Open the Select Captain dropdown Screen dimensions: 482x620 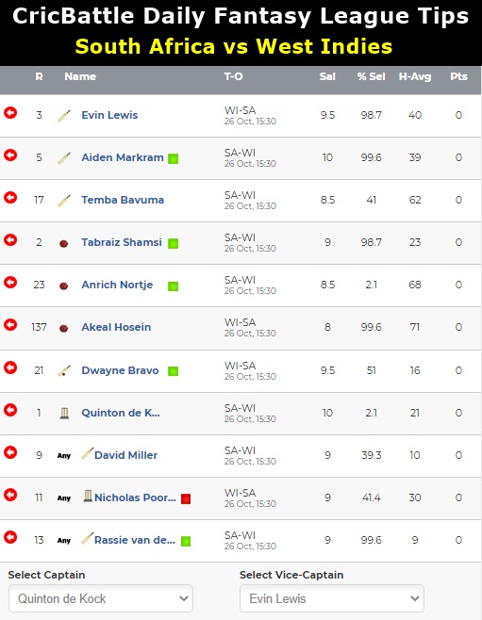click(101, 598)
